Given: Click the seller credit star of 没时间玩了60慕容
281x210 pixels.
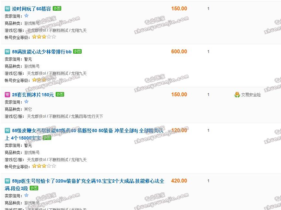Looking at the screenshot, I should tap(26, 16).
